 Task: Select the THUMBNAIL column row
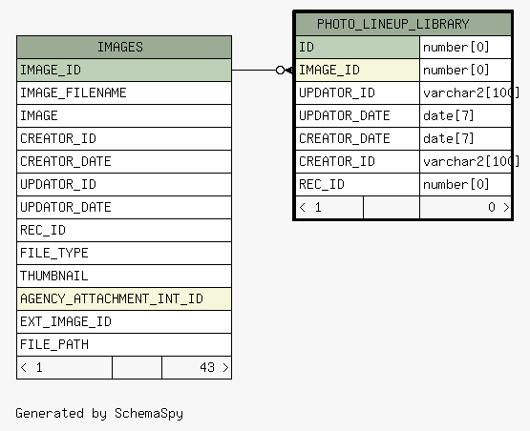point(124,277)
